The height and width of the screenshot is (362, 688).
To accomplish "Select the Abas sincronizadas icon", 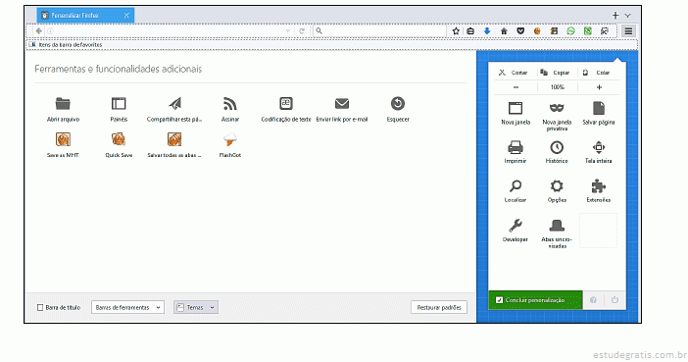I will click(x=557, y=226).
